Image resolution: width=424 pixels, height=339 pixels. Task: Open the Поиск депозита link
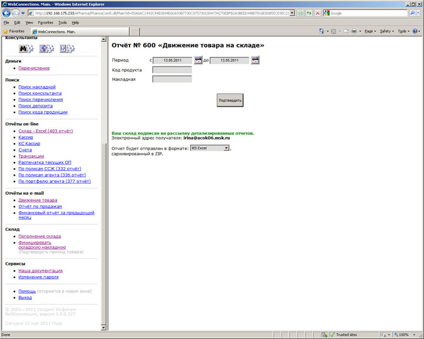coord(35,106)
